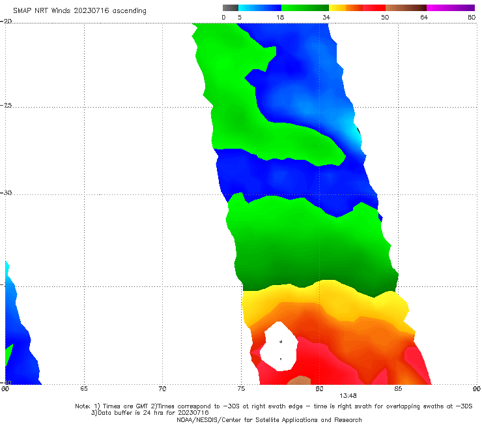Click the latitude axis label '-20'
482x424 pixels.
click(6, 21)
